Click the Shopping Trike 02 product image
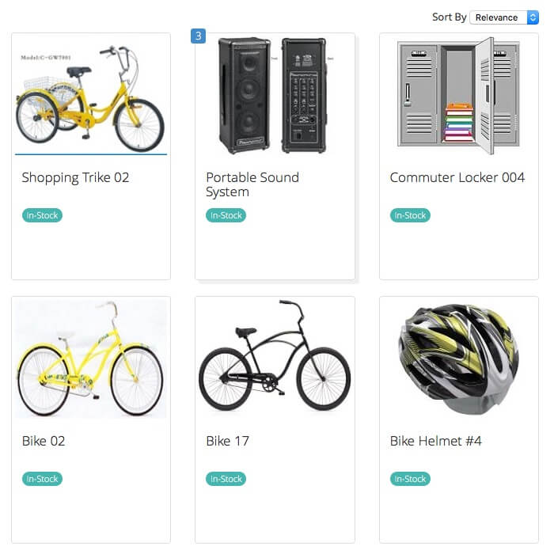Image resolution: width=554 pixels, height=554 pixels. click(90, 97)
